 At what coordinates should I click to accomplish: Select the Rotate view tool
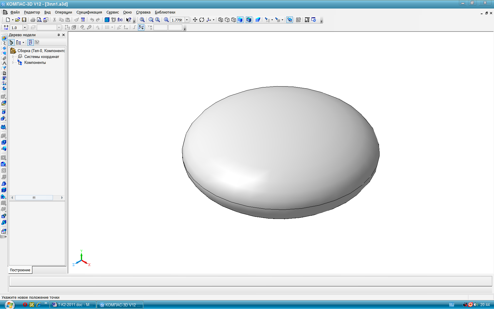[202, 20]
